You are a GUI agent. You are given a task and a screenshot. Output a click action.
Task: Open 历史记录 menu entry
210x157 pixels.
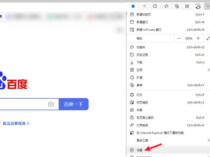[x=168, y=55]
